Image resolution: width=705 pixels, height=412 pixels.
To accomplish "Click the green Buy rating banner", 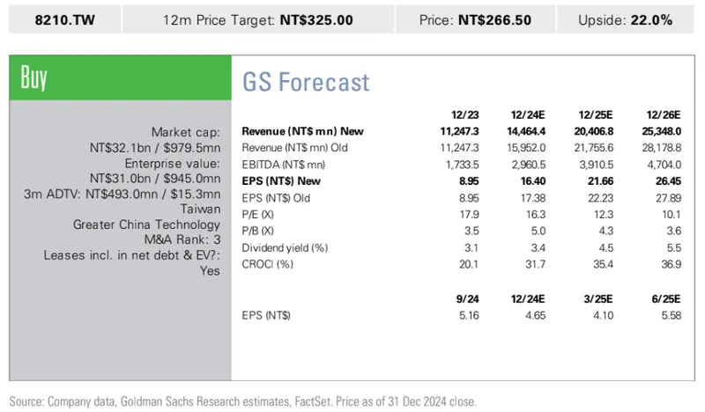I will click(120, 78).
